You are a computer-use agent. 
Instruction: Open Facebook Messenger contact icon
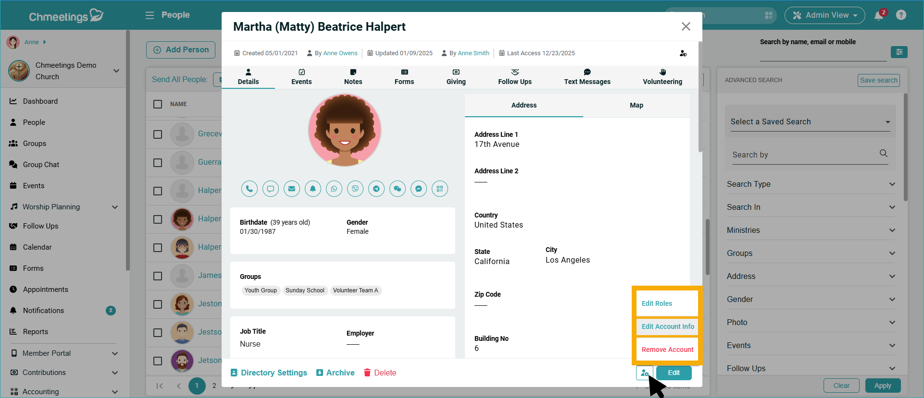[418, 189]
